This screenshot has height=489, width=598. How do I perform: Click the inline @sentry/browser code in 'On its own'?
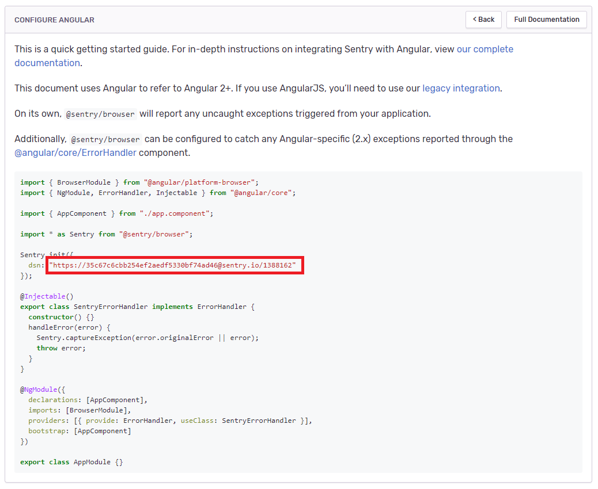100,114
